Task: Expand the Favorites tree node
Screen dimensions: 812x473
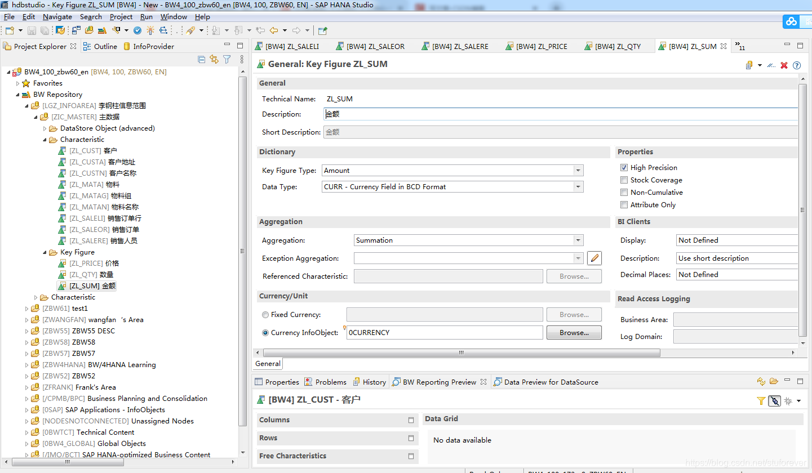Action: [17, 83]
